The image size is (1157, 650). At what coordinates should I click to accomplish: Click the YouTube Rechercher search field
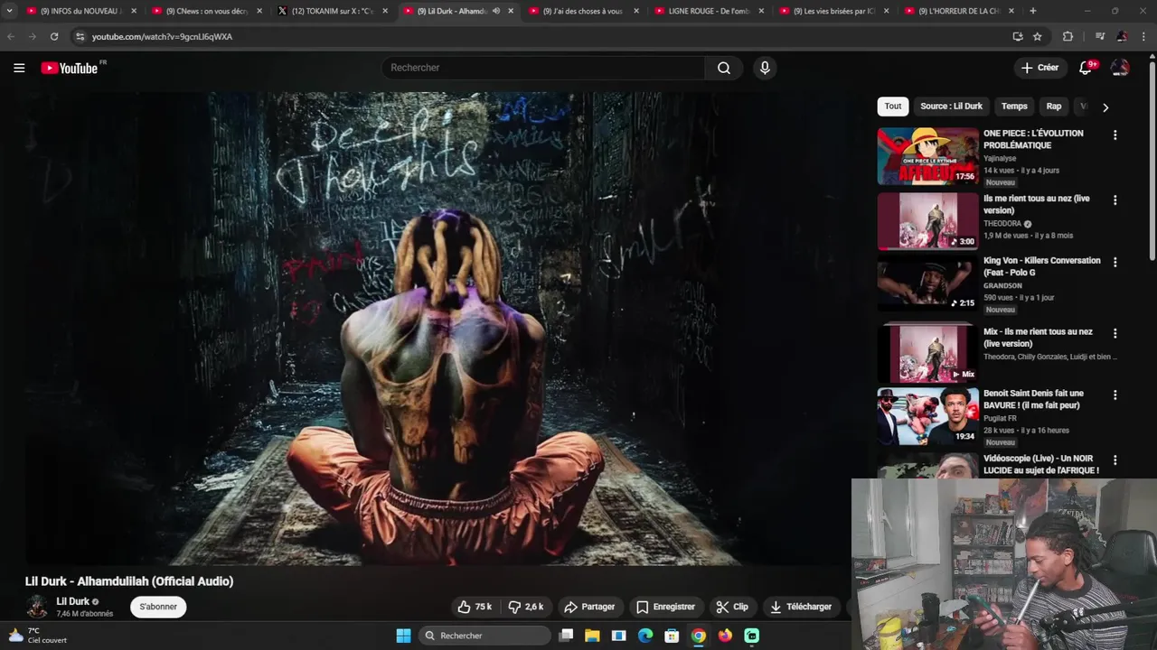pyautogui.click(x=543, y=68)
